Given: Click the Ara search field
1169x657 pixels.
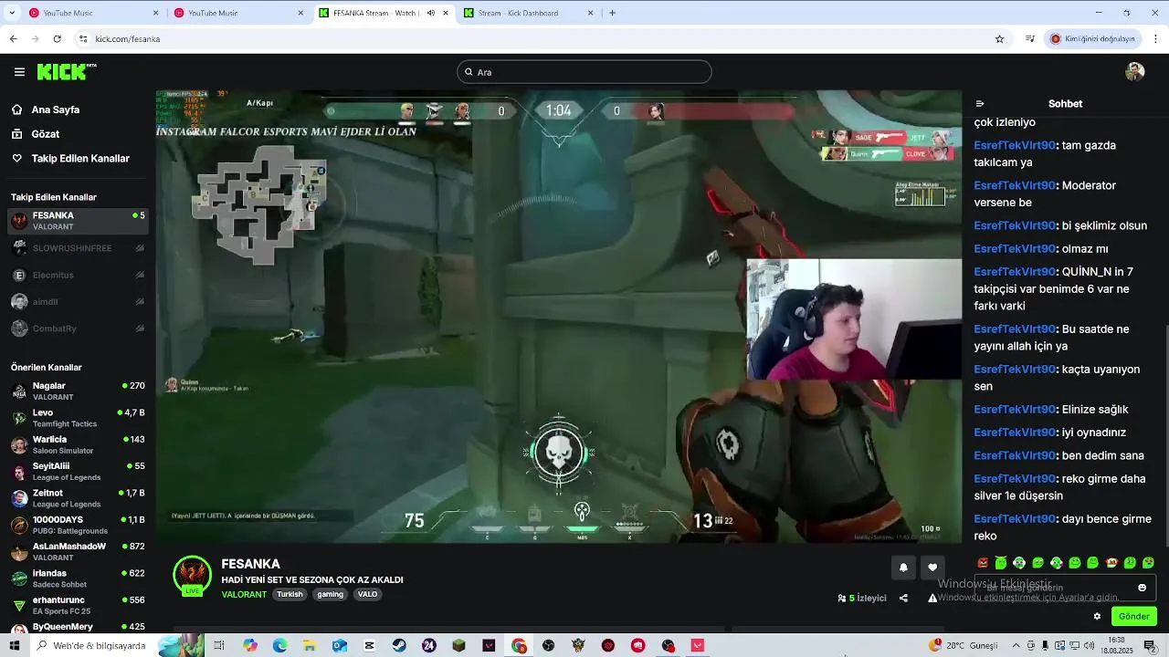Looking at the screenshot, I should [584, 72].
